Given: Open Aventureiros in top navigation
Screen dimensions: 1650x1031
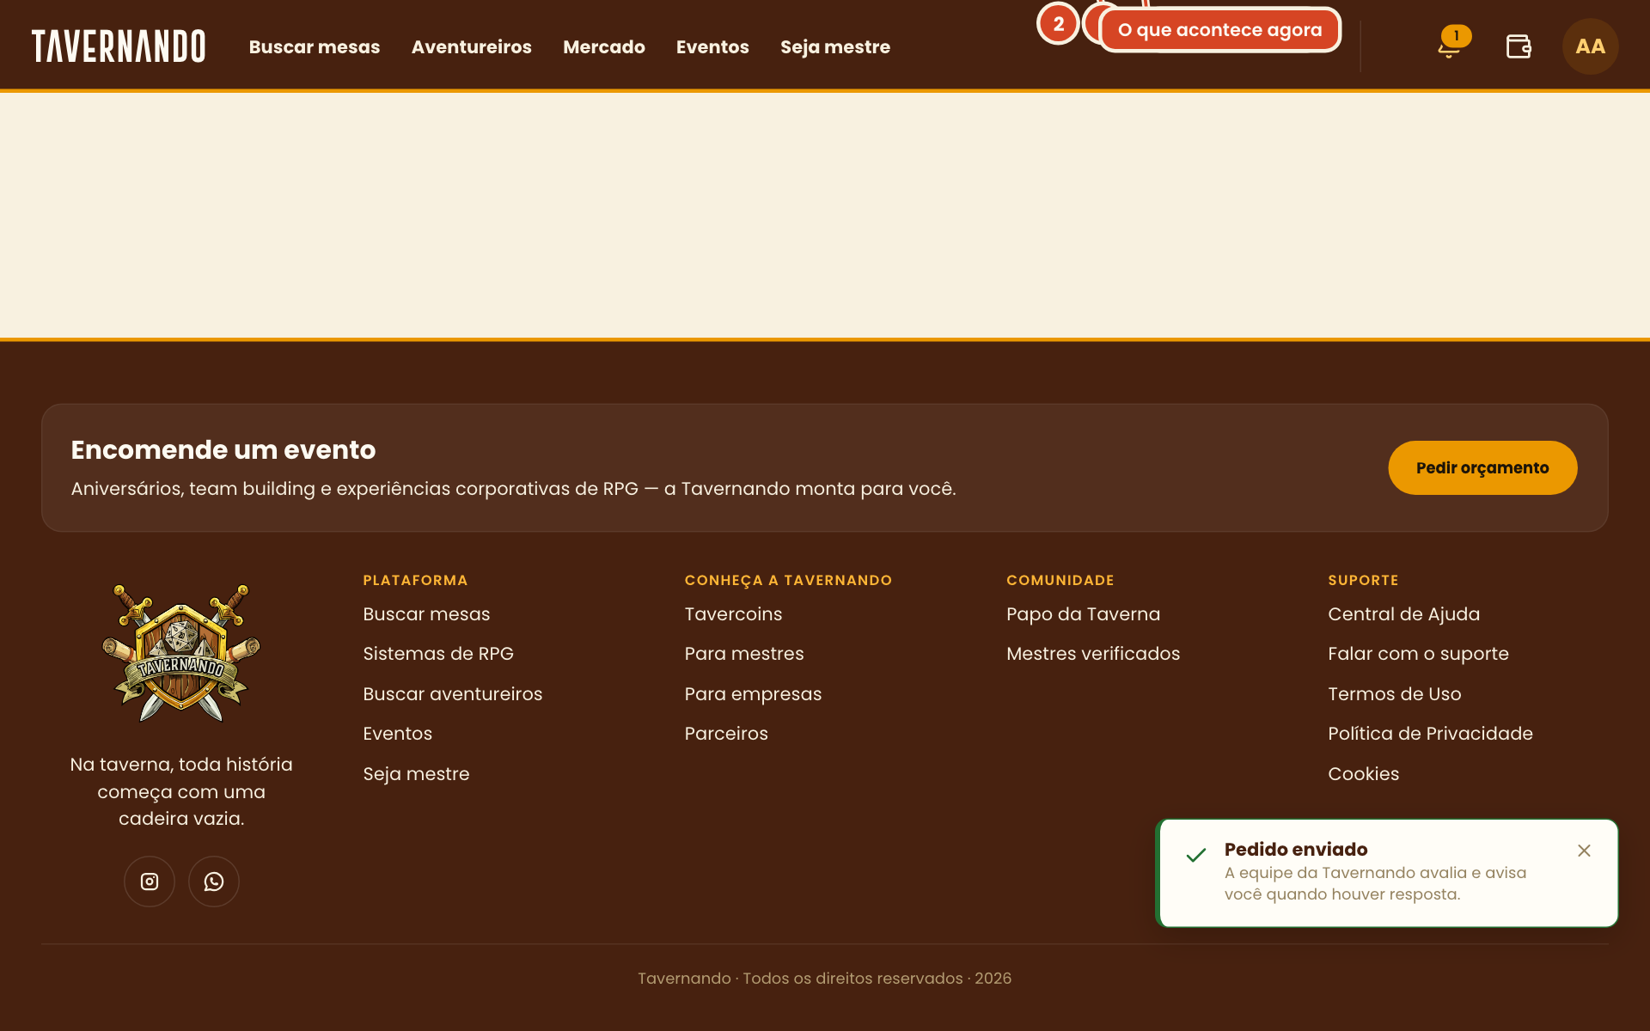Looking at the screenshot, I should (471, 47).
